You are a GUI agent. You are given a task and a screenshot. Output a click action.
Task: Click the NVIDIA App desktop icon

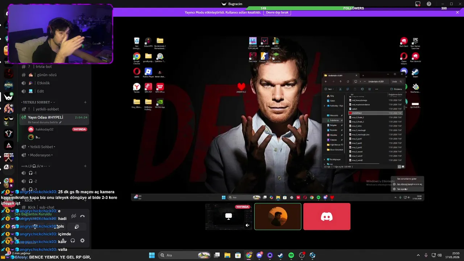pos(160,103)
